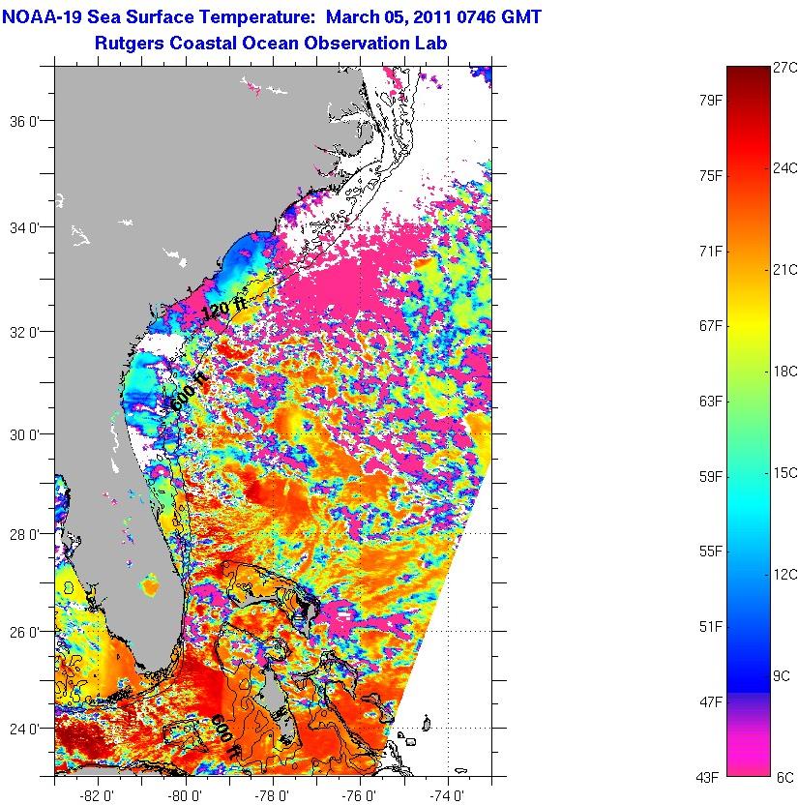Click the 24 0' latitude label
Screen dimensions: 798x805
tap(24, 729)
